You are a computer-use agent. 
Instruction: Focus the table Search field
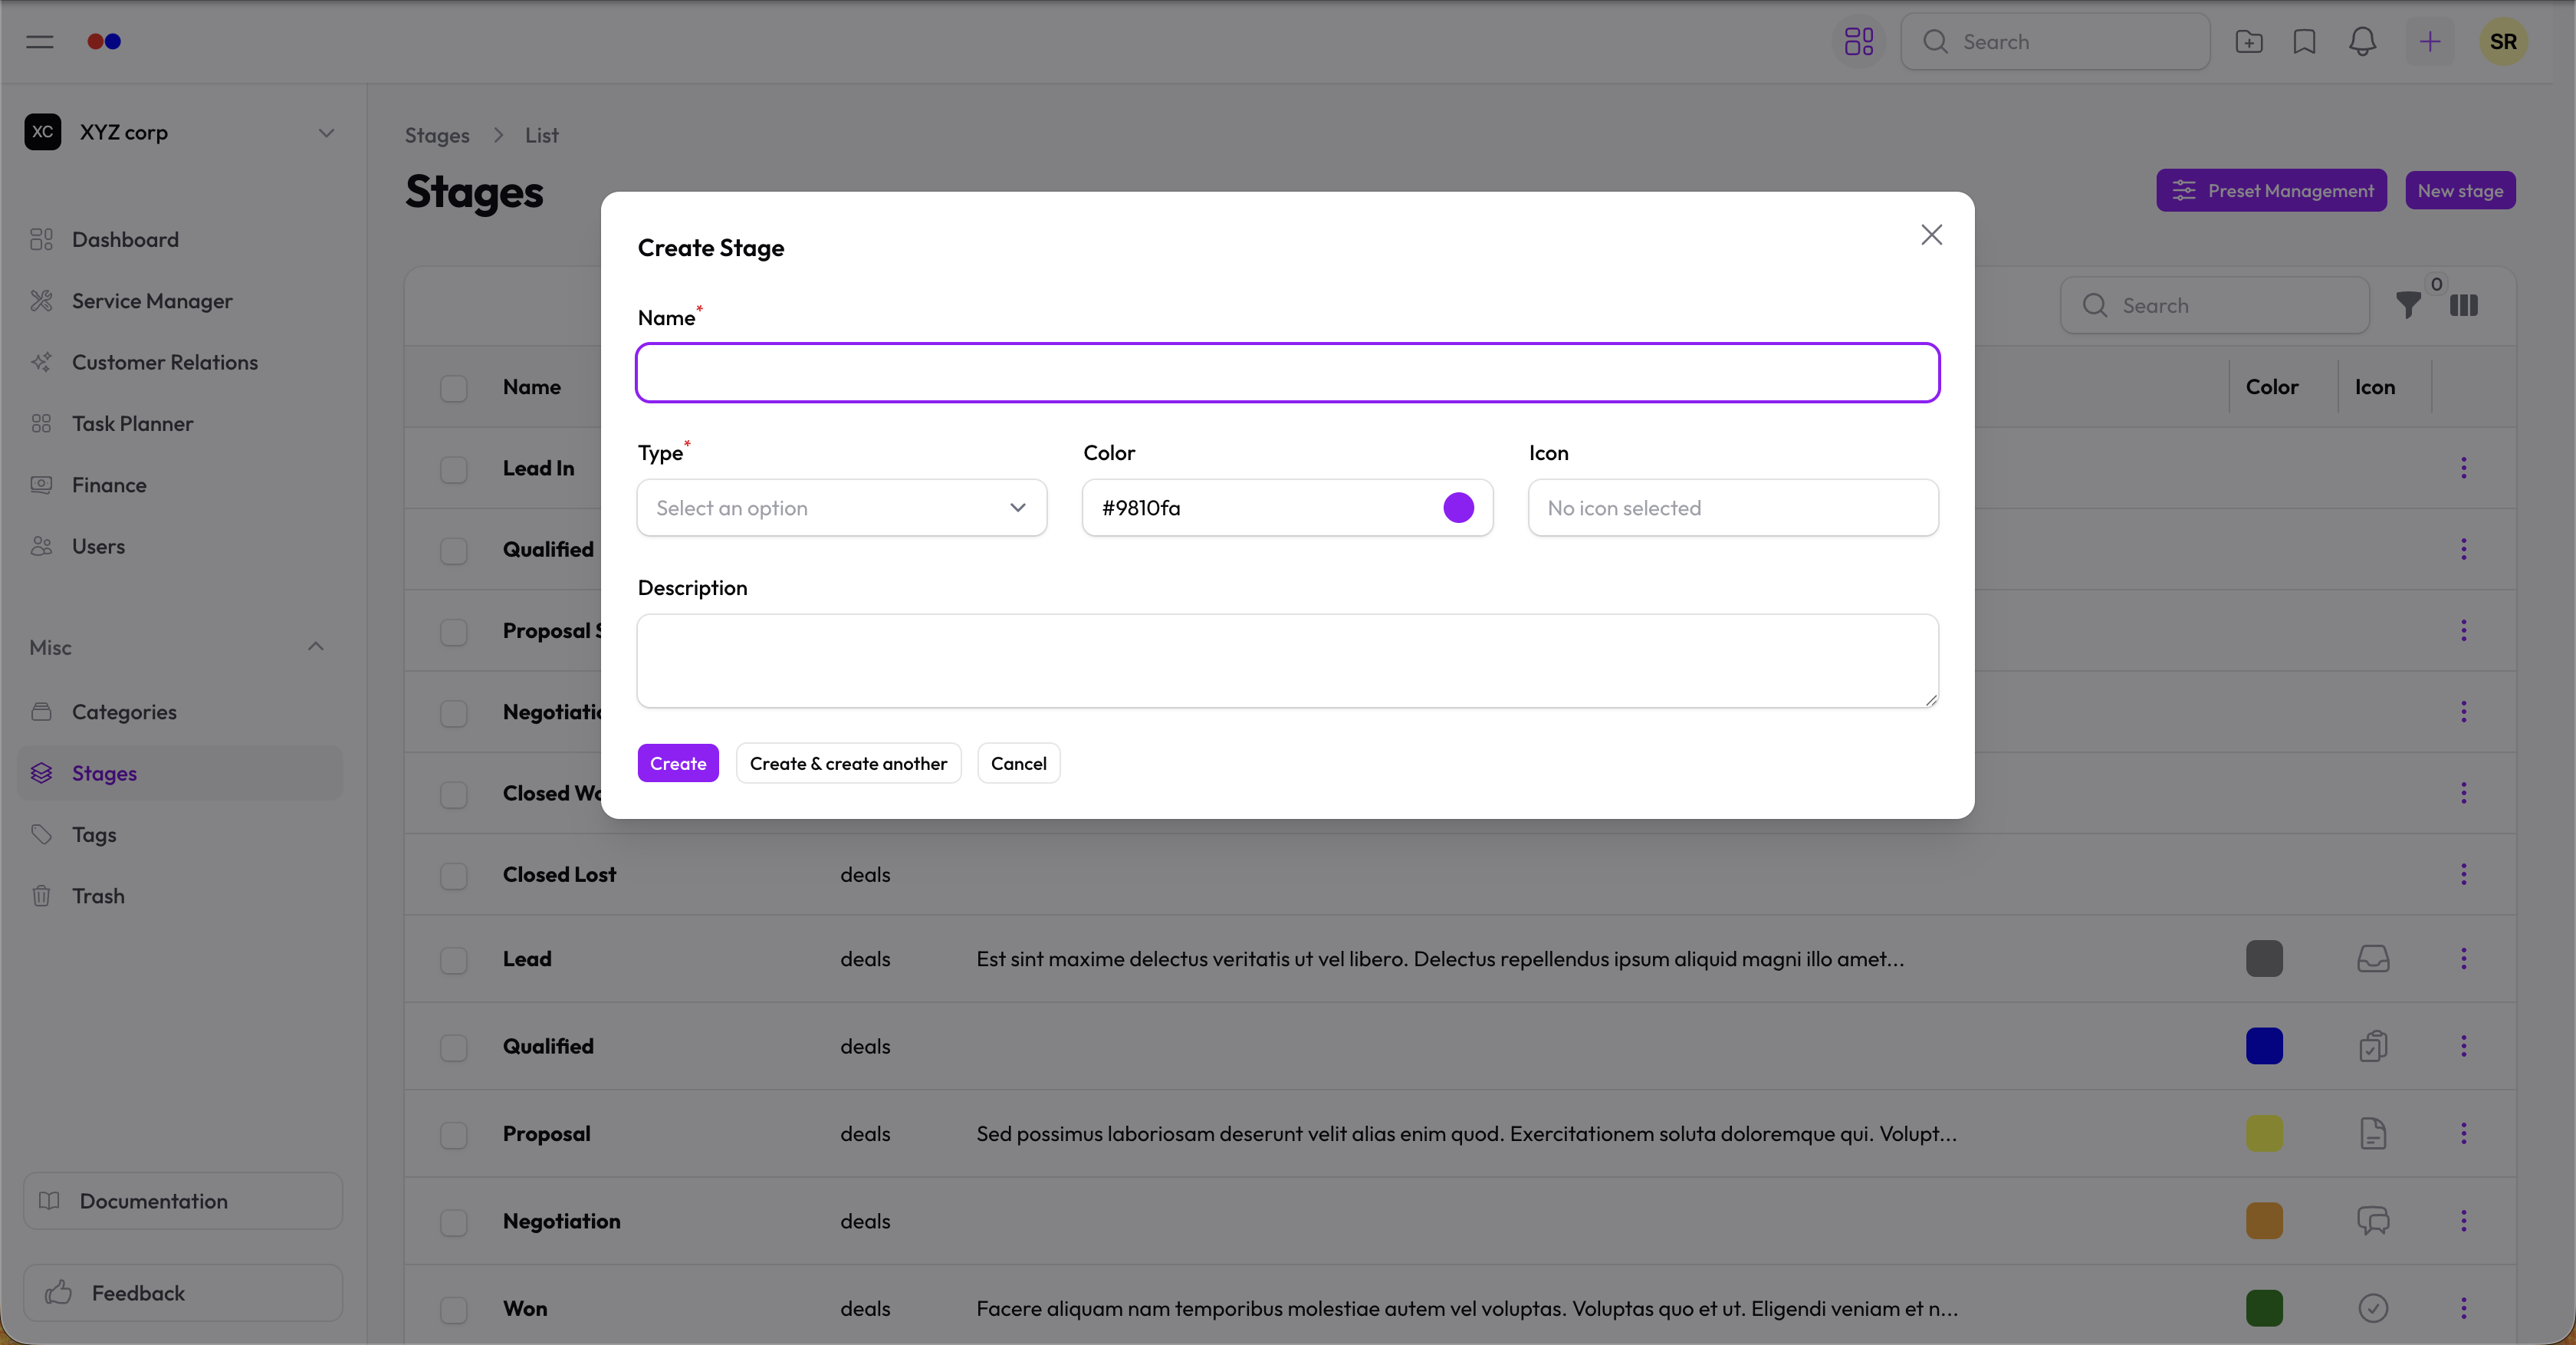pyautogui.click(x=2214, y=305)
